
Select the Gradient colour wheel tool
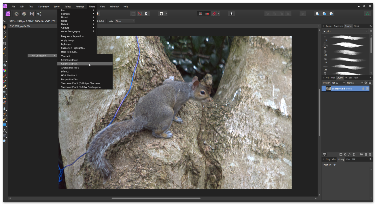(5, 71)
